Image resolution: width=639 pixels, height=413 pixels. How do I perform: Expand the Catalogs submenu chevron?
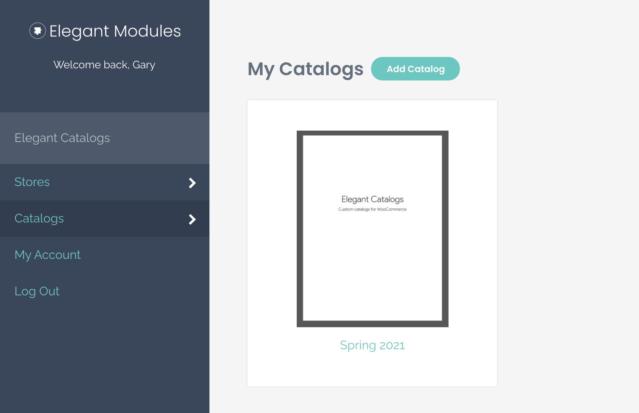point(192,219)
